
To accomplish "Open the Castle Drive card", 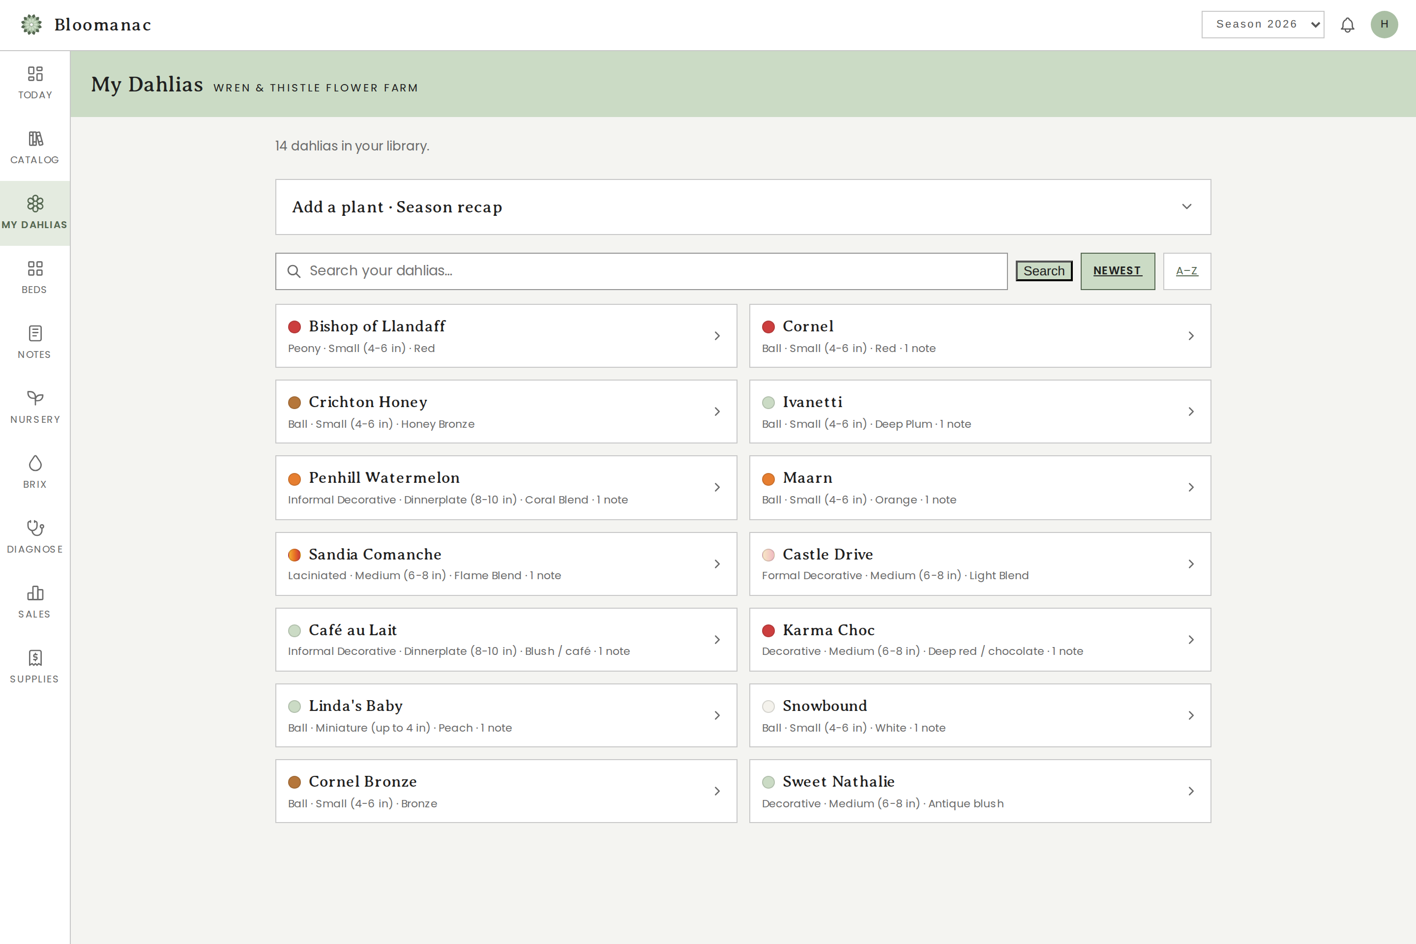I will (x=979, y=564).
